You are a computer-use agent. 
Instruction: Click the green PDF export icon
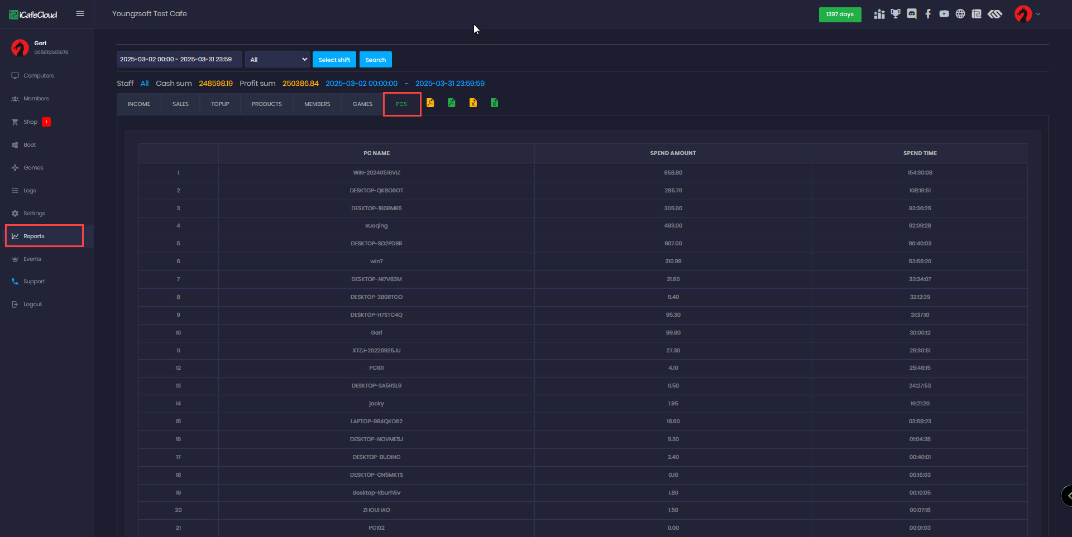tap(451, 103)
